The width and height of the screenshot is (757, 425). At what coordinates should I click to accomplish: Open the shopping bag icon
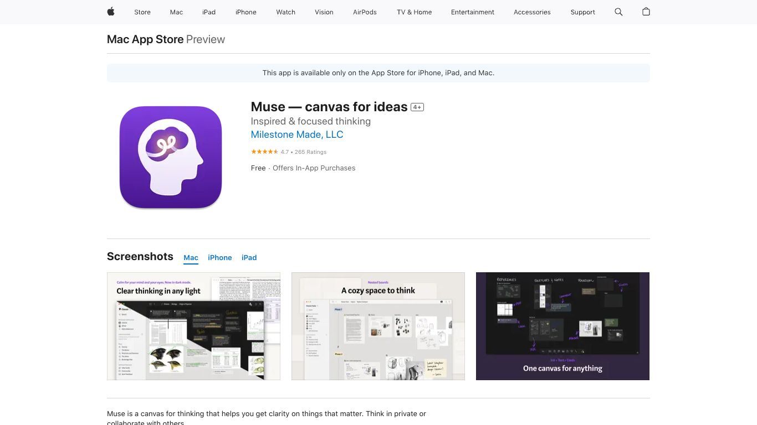tap(646, 12)
